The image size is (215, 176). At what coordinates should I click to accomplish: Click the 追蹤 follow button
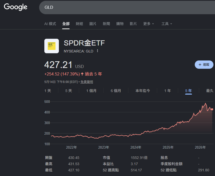point(204,65)
